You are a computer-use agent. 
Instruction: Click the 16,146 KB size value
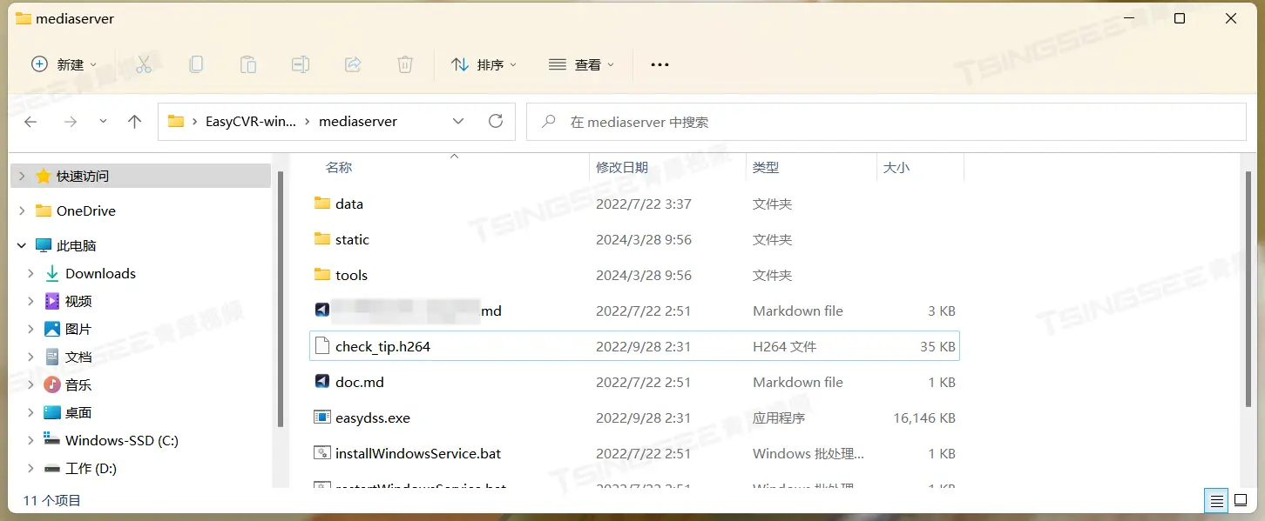tap(924, 417)
